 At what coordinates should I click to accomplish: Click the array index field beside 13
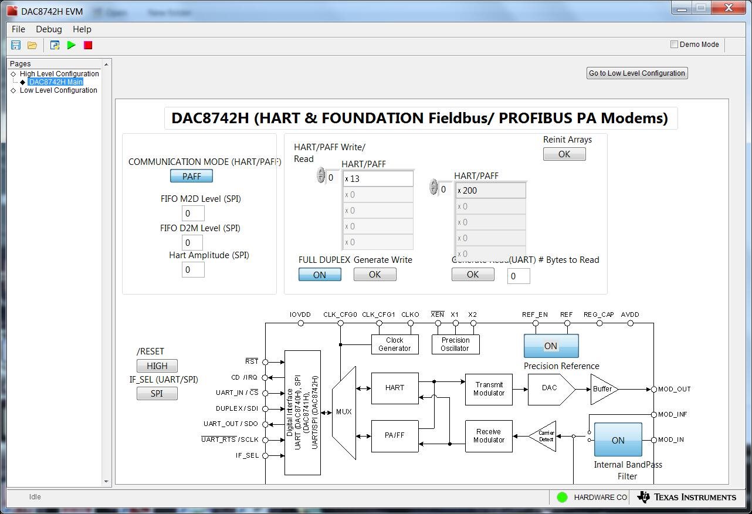click(x=332, y=178)
